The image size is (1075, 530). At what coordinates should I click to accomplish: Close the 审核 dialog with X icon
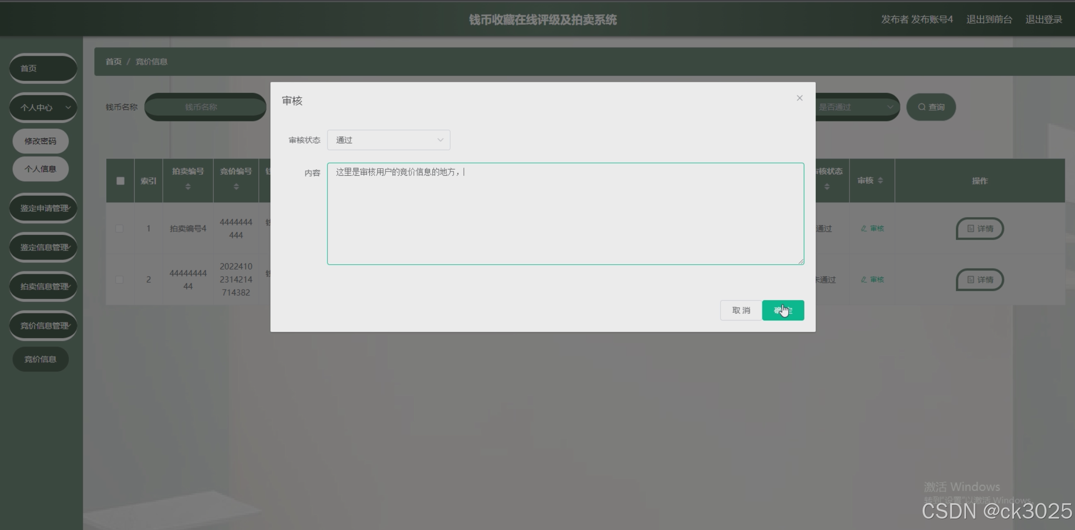click(x=799, y=98)
